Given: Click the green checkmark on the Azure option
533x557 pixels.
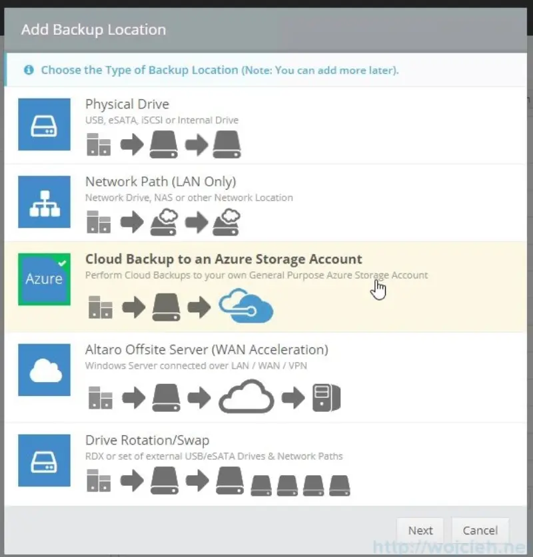Looking at the screenshot, I should (62, 262).
